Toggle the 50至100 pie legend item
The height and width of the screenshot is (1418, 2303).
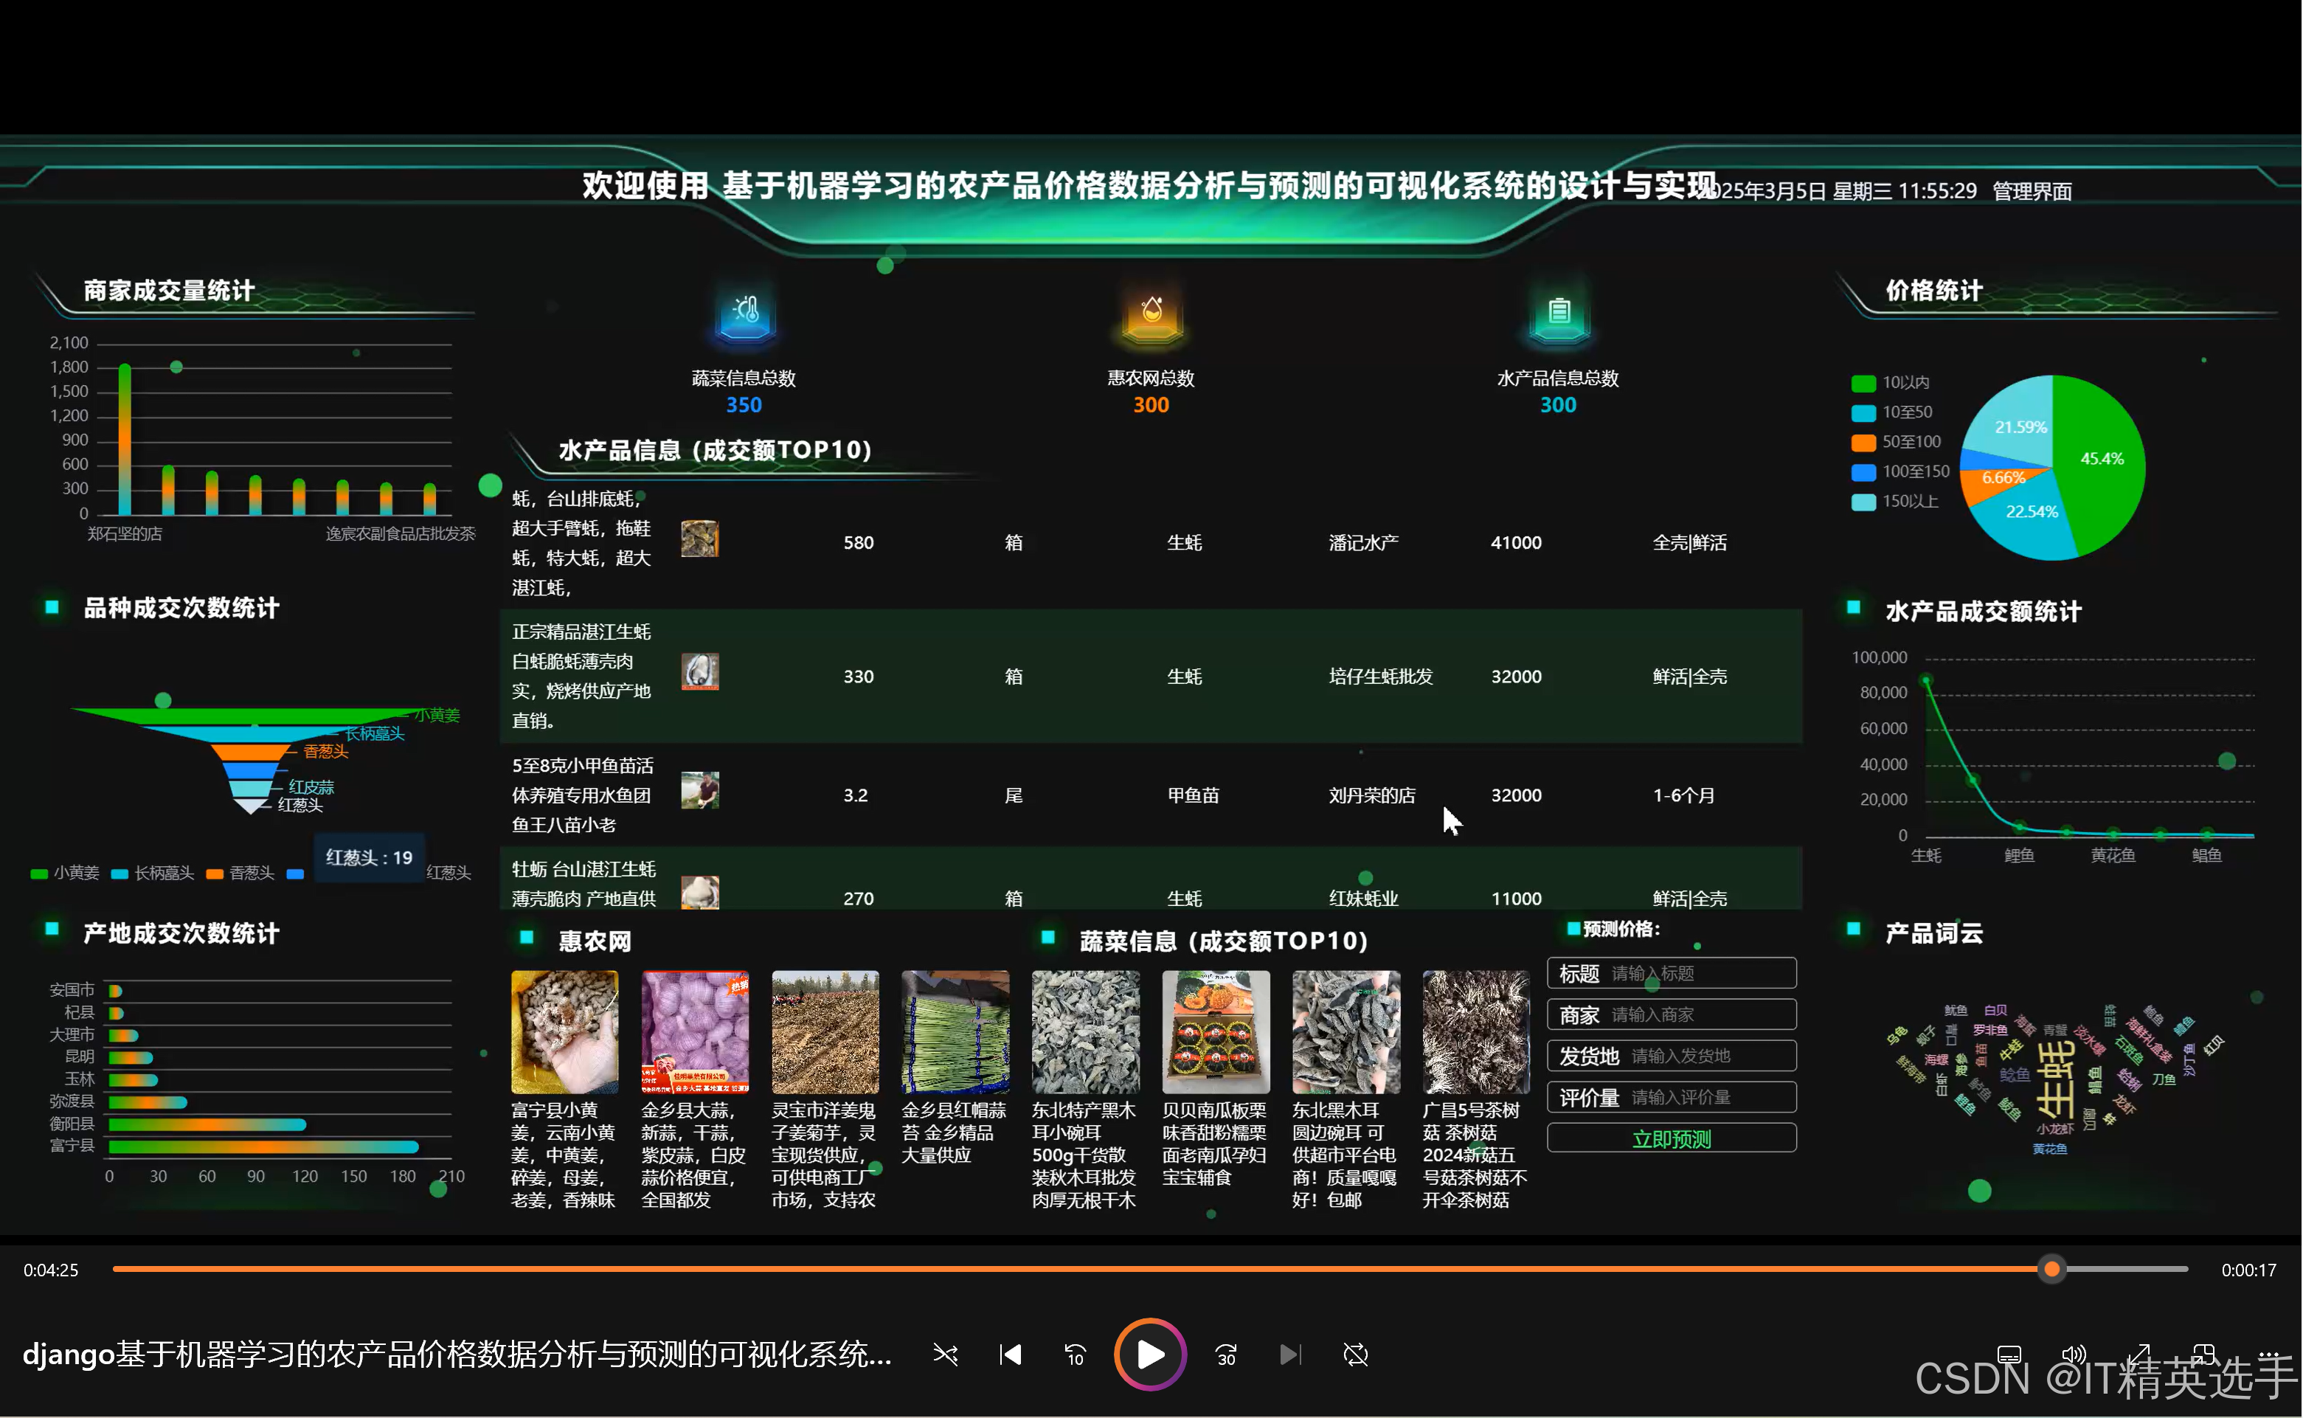pos(1896,442)
